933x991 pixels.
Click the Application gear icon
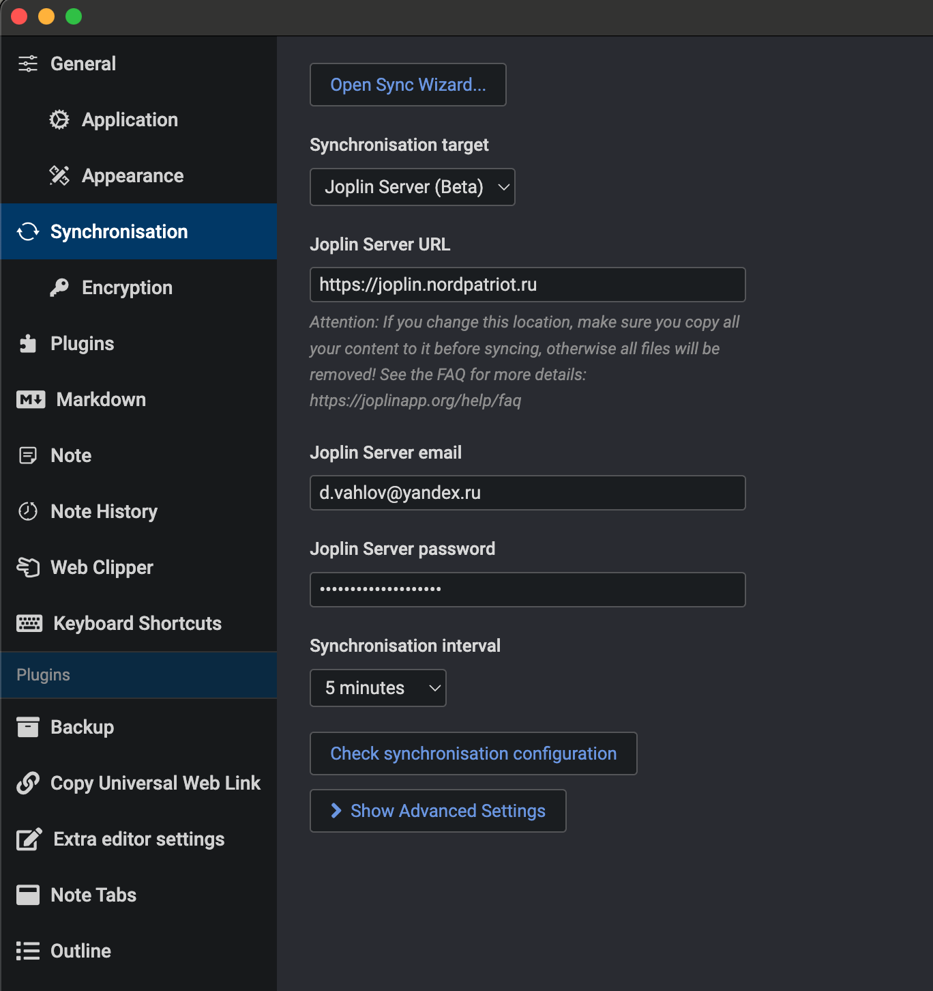(59, 119)
